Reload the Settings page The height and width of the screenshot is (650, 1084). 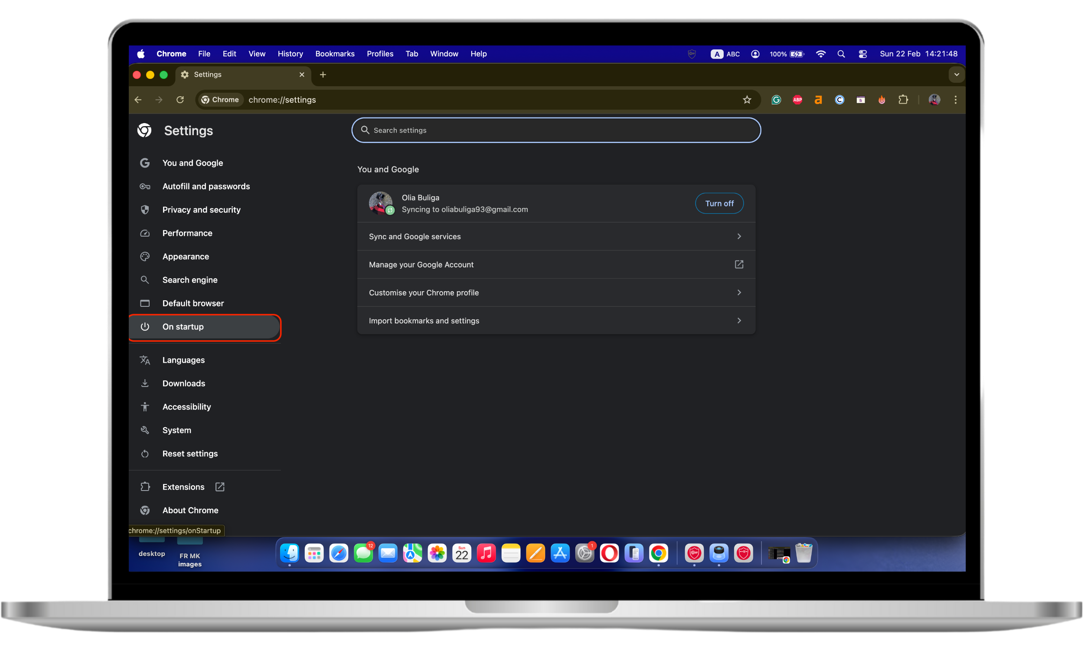click(180, 99)
